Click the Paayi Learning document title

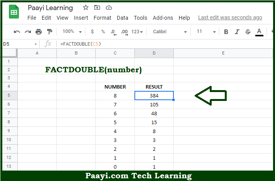coord(50,8)
